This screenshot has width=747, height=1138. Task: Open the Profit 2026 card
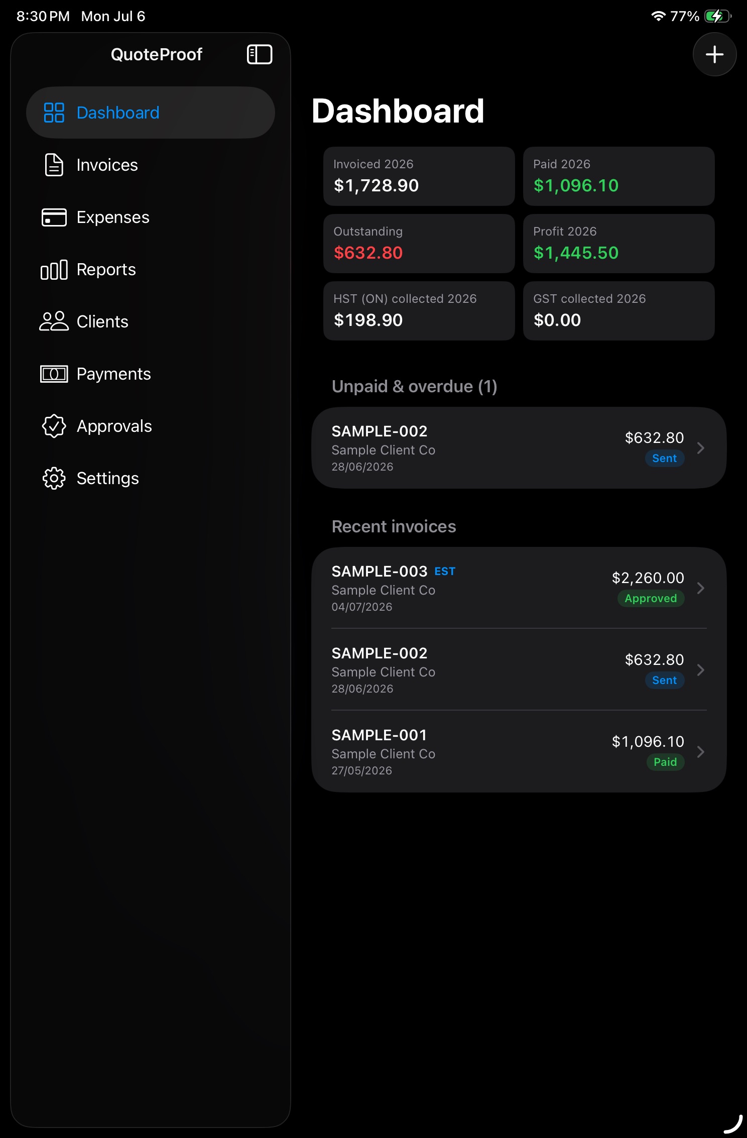(x=618, y=244)
